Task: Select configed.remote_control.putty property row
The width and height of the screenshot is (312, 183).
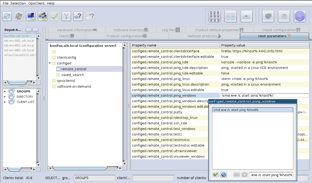Action: pyautogui.click(x=170, y=112)
